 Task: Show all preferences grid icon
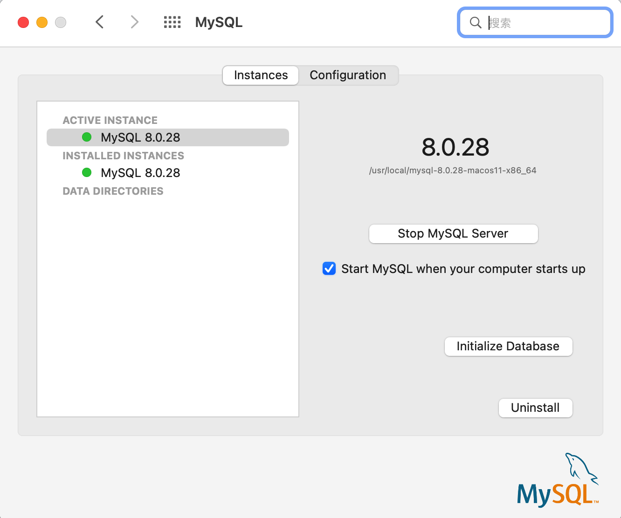point(172,22)
